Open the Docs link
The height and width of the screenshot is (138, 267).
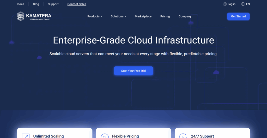[21, 4]
